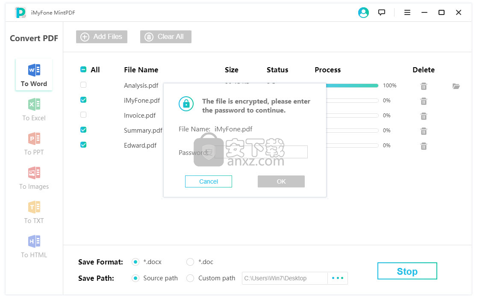Select the *.docx save format
480x300 pixels.
tap(135, 262)
